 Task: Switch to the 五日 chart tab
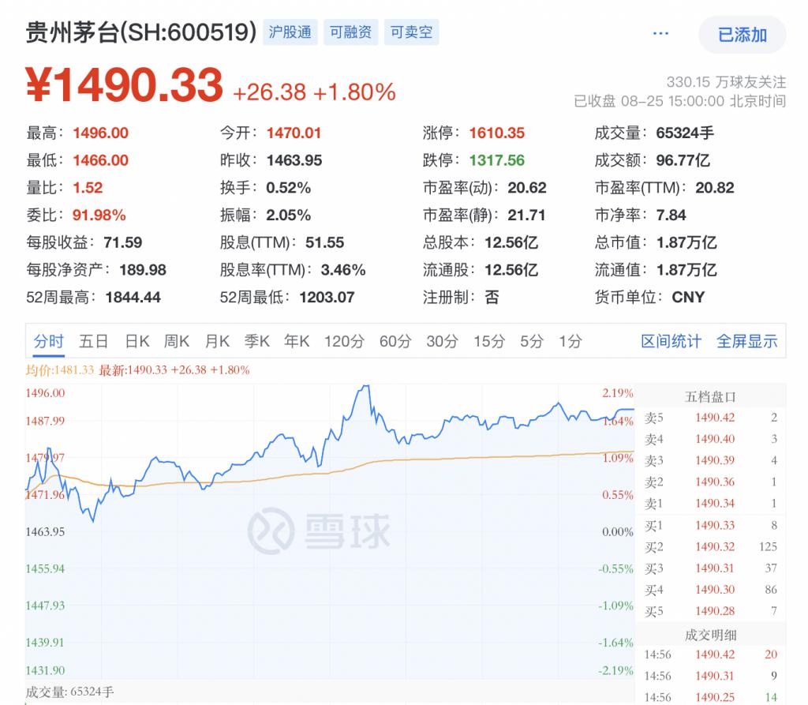click(94, 341)
